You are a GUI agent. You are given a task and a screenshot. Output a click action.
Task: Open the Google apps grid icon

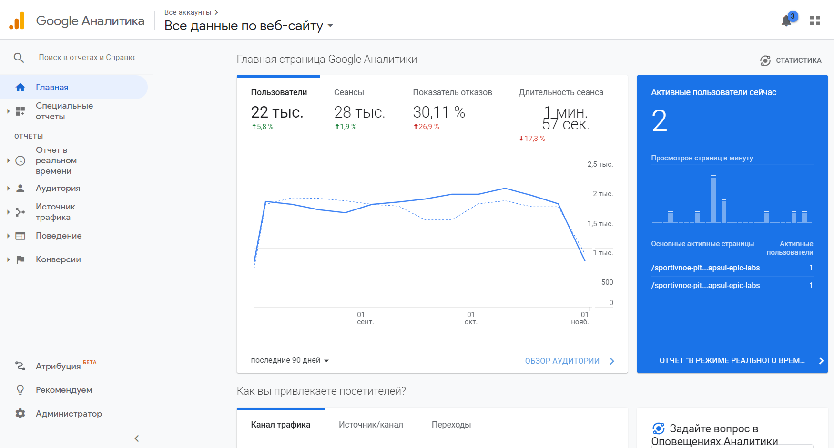(x=815, y=20)
